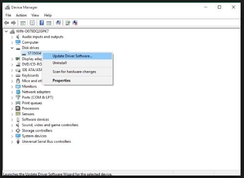
Task: Collapse the Disk drives node
Action: point(12,48)
